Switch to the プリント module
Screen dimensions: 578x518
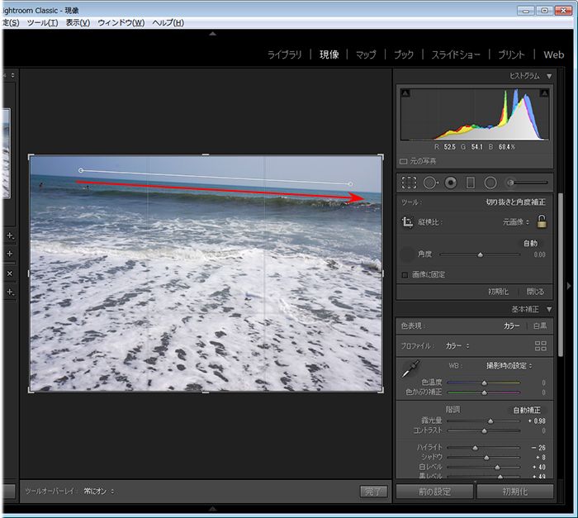pyautogui.click(x=511, y=55)
